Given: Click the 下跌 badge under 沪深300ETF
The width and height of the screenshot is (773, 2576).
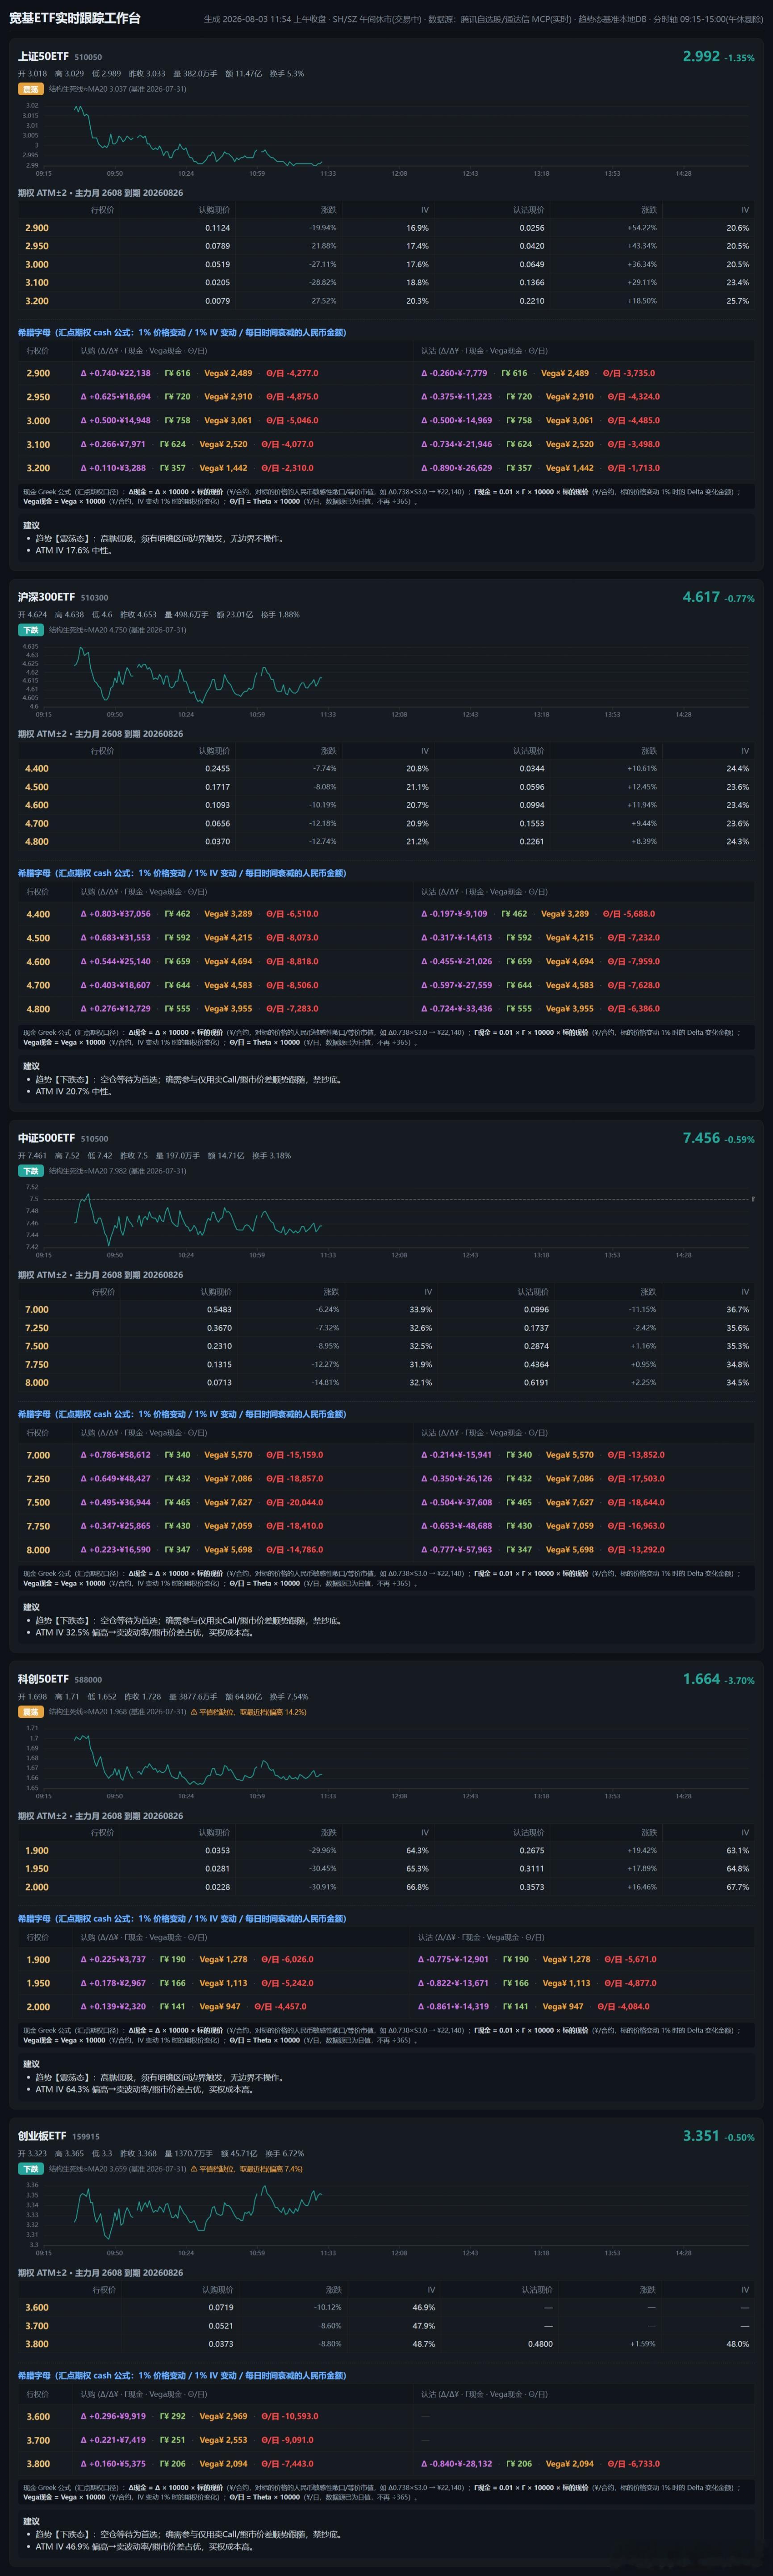Looking at the screenshot, I should tap(31, 630).
